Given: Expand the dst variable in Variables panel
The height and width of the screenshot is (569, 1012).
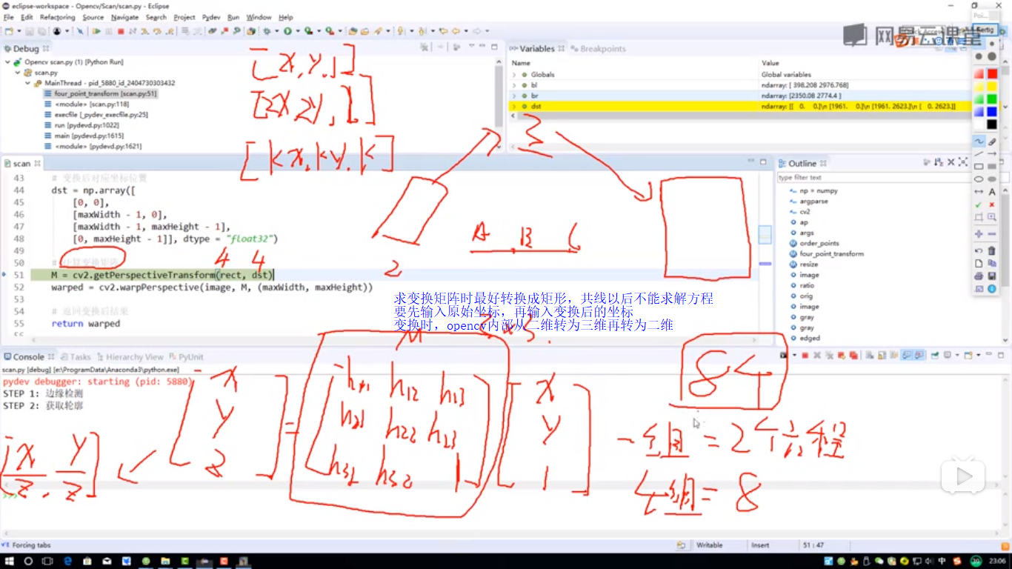Looking at the screenshot, I should click(513, 106).
